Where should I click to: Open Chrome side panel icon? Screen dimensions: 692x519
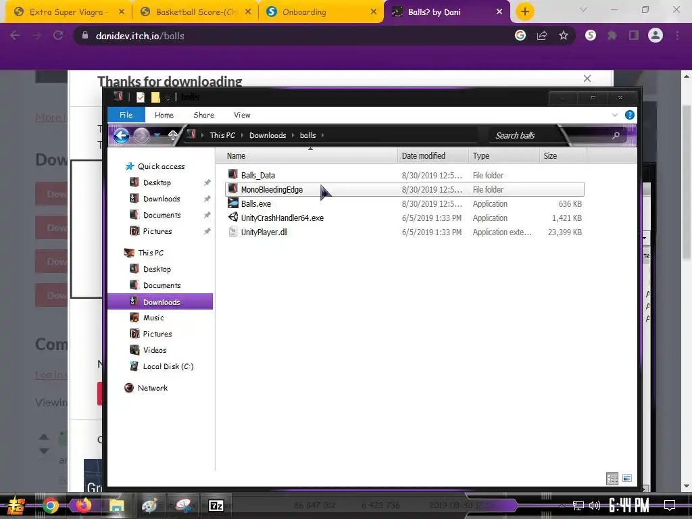pyautogui.click(x=634, y=35)
